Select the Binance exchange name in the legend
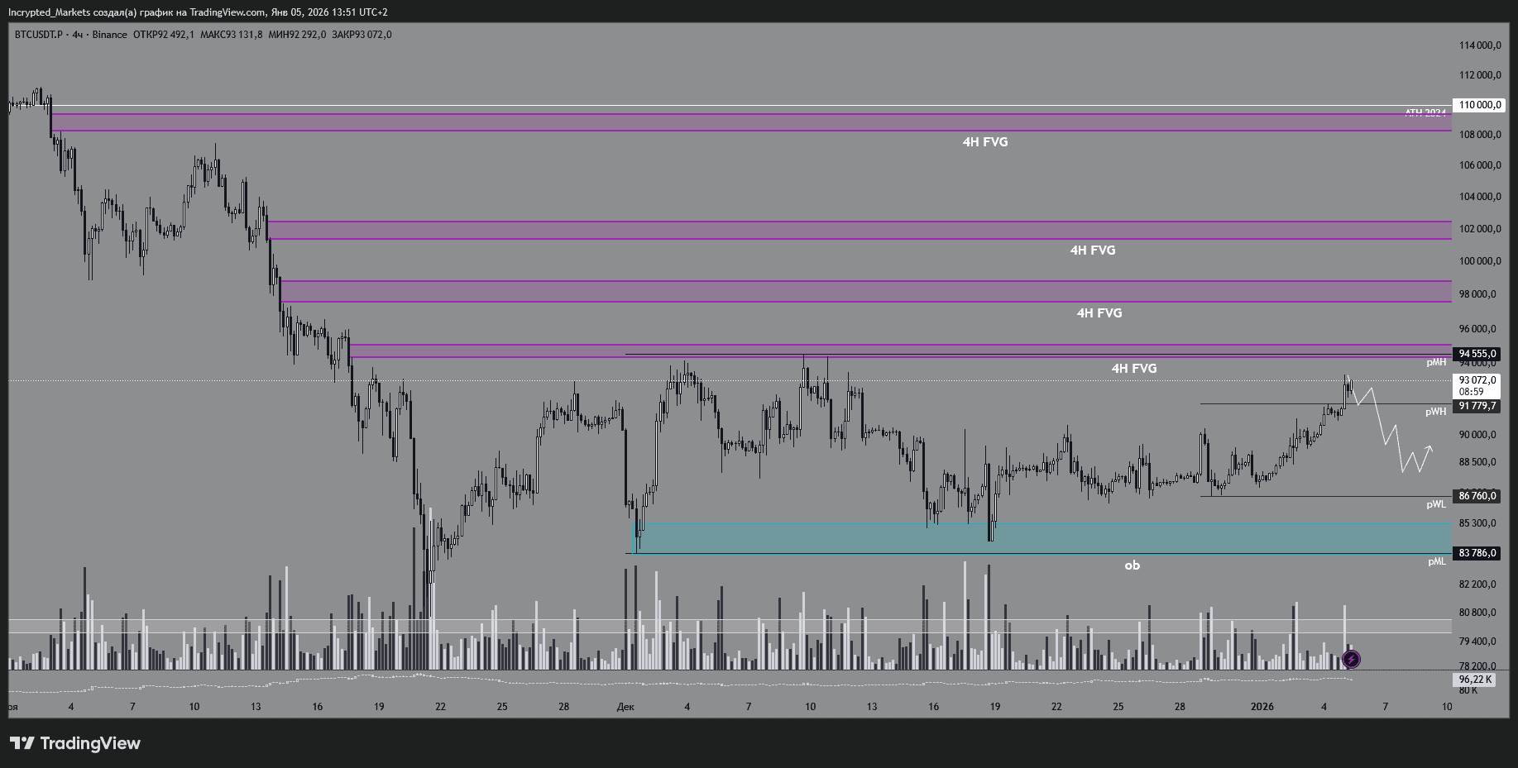 pyautogui.click(x=108, y=35)
